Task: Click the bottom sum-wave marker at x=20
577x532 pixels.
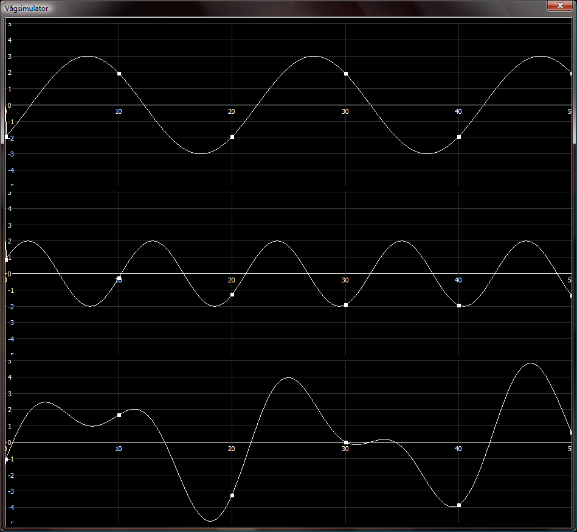Action: (x=232, y=495)
